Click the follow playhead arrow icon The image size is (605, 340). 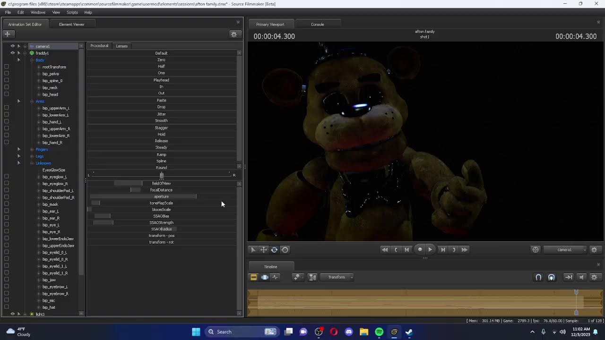coord(569,277)
